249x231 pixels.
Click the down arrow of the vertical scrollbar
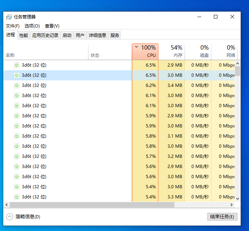[238, 198]
